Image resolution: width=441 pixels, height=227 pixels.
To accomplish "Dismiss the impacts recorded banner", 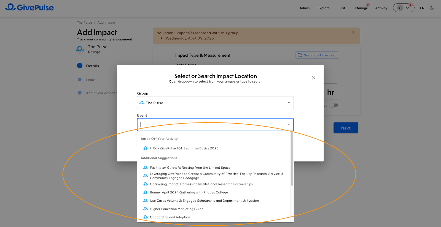I will (353, 33).
